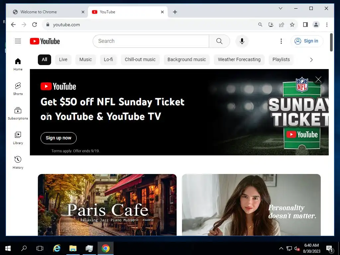The height and width of the screenshot is (255, 340).
Task: Open the Chrome profile avatar
Action: (316, 25)
